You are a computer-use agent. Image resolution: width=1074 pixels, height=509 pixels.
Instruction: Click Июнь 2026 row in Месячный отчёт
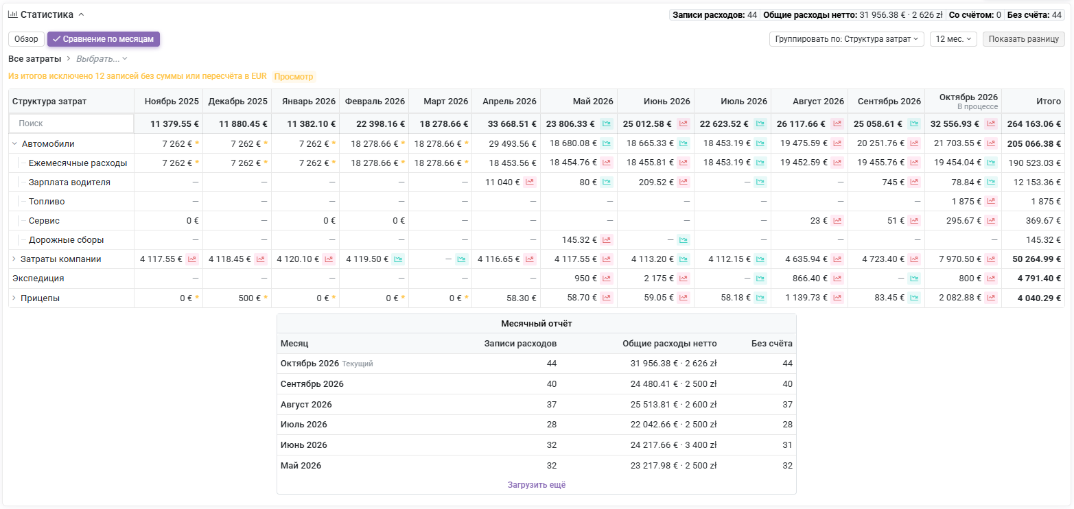pos(537,445)
